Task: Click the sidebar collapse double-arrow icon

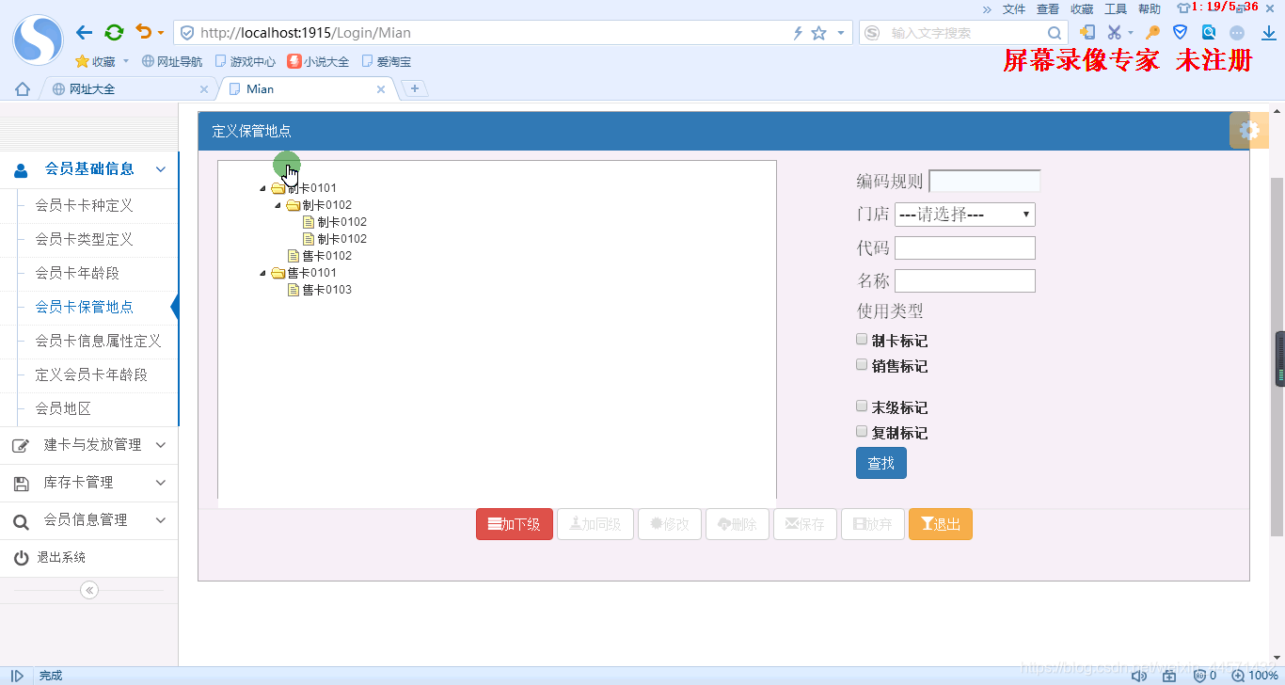Action: (x=89, y=590)
